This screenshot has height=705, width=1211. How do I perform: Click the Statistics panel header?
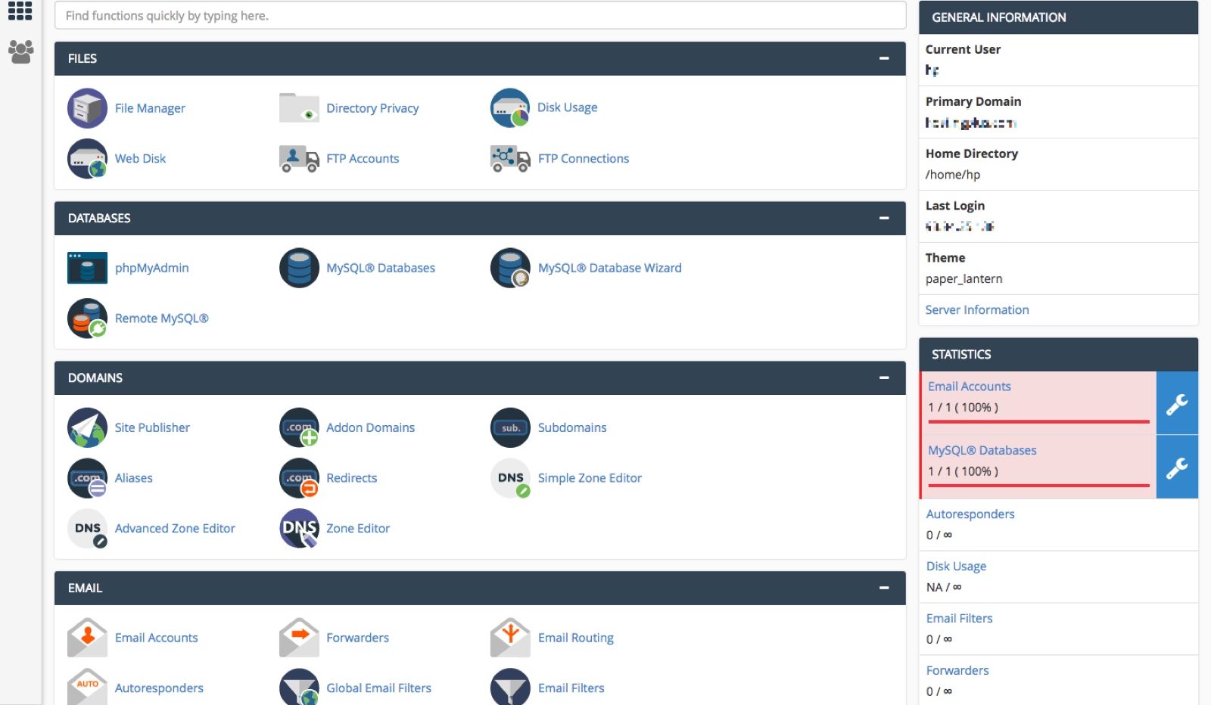1058,354
